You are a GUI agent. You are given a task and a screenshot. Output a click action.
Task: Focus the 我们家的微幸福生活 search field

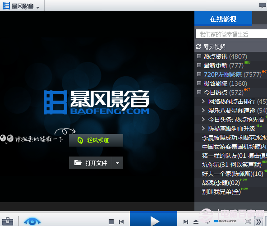tap(231, 34)
